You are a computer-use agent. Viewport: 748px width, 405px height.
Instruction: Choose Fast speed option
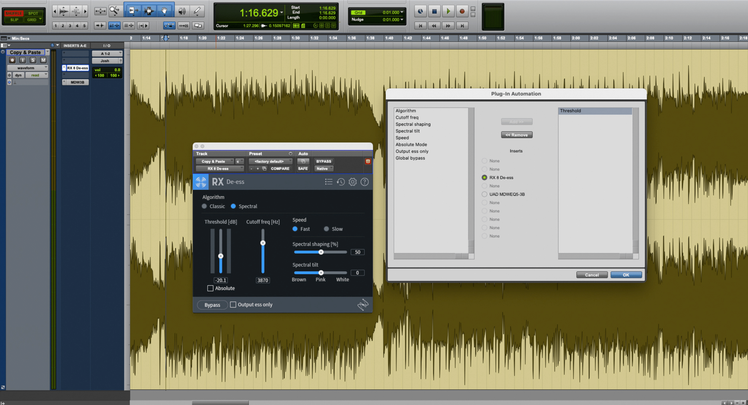295,229
